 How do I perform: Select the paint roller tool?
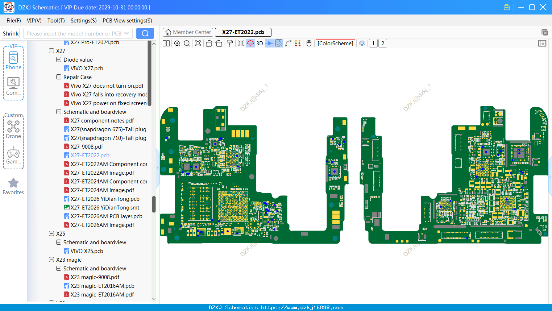tap(230, 43)
